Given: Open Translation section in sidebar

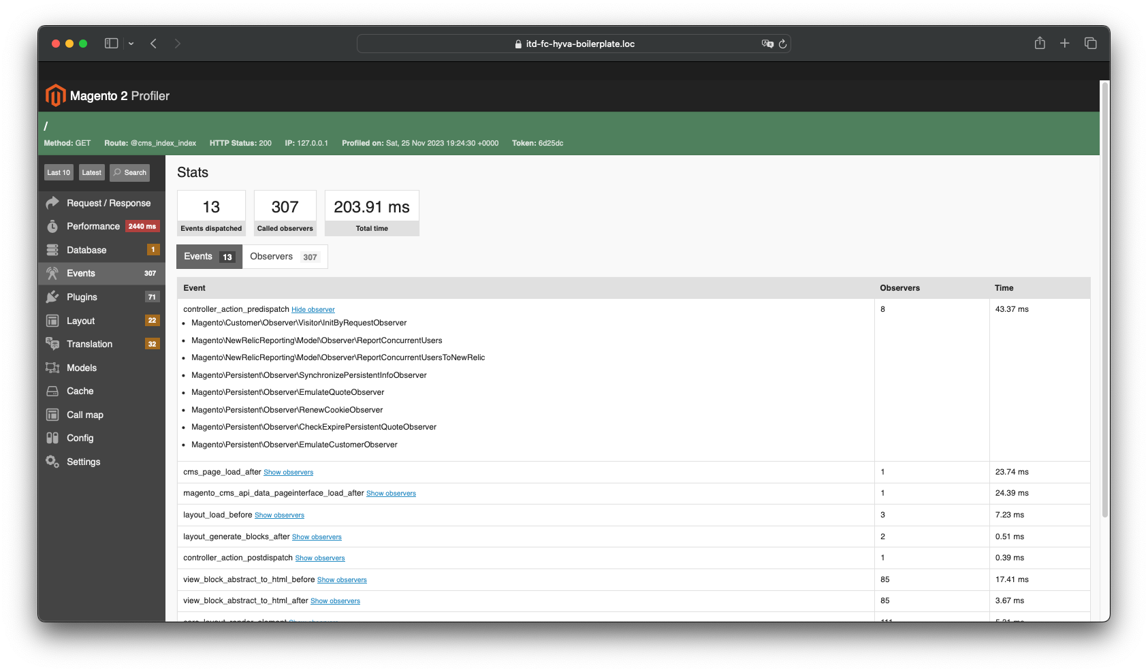Looking at the screenshot, I should point(102,344).
